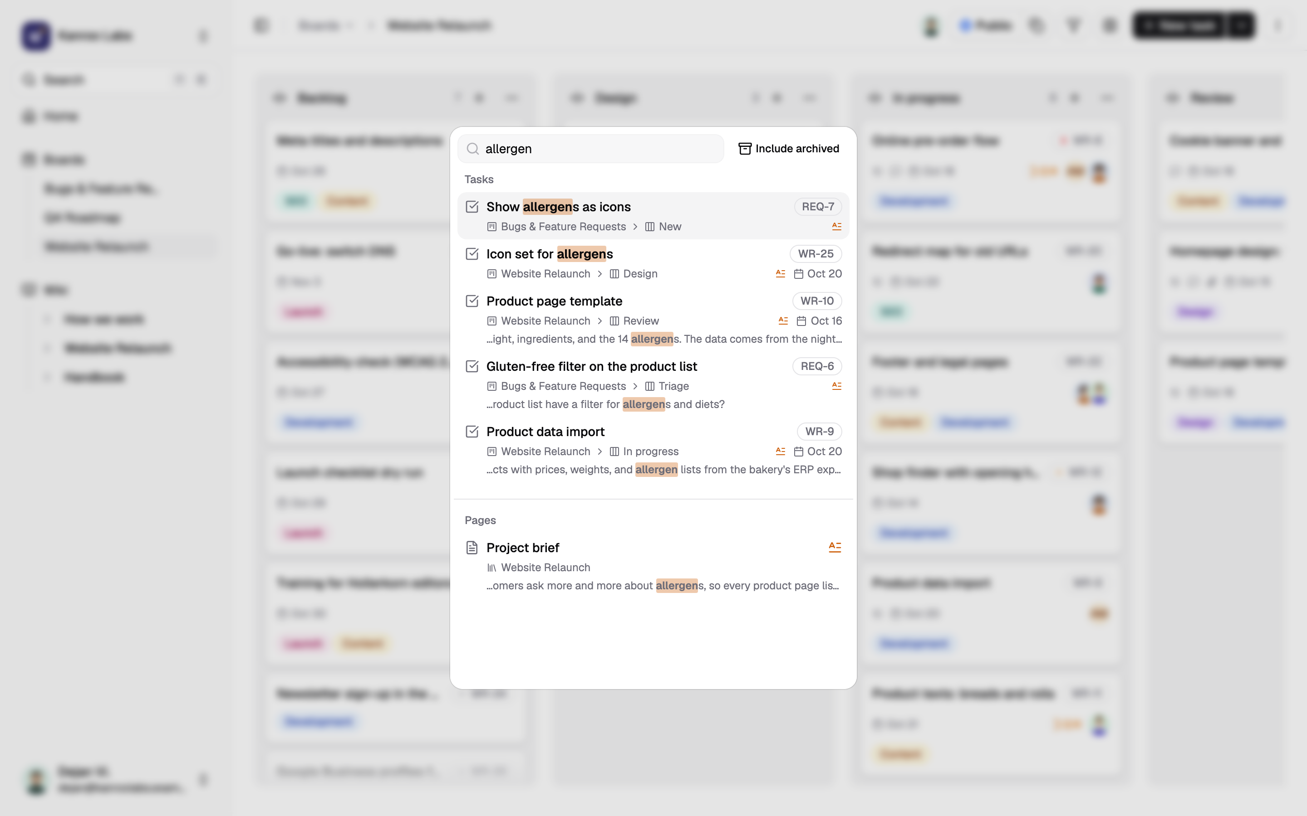
Task: Open Gluten-free filter on the product list
Action: [x=653, y=384]
